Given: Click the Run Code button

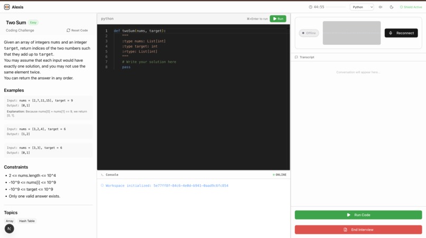Looking at the screenshot, I should tap(358, 215).
